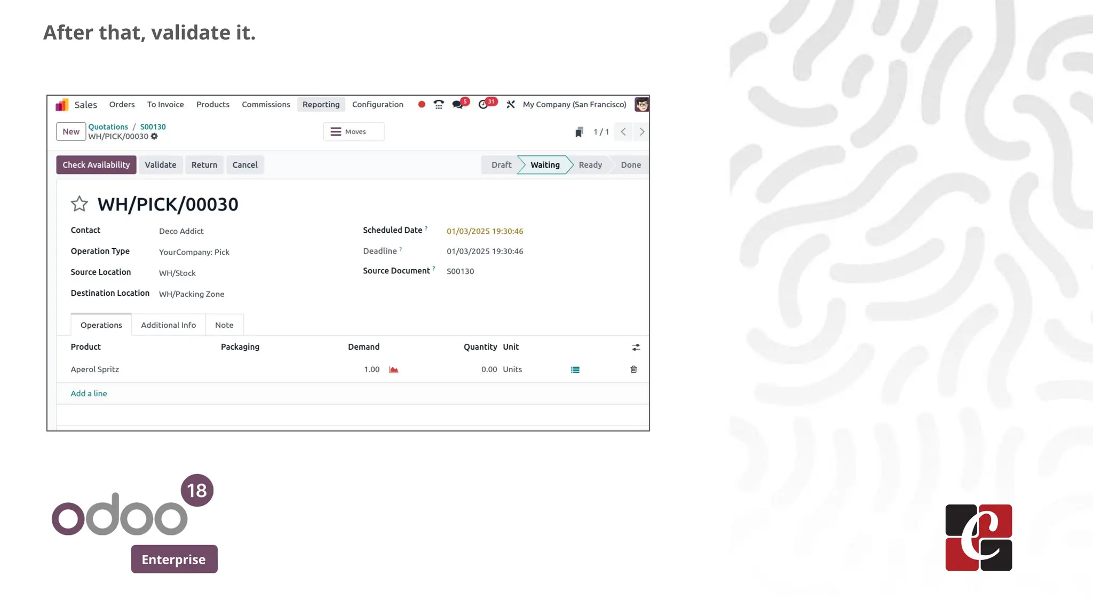Click the VoIP phone icon in navbar
This screenshot has width=1093, height=615.
439,105
